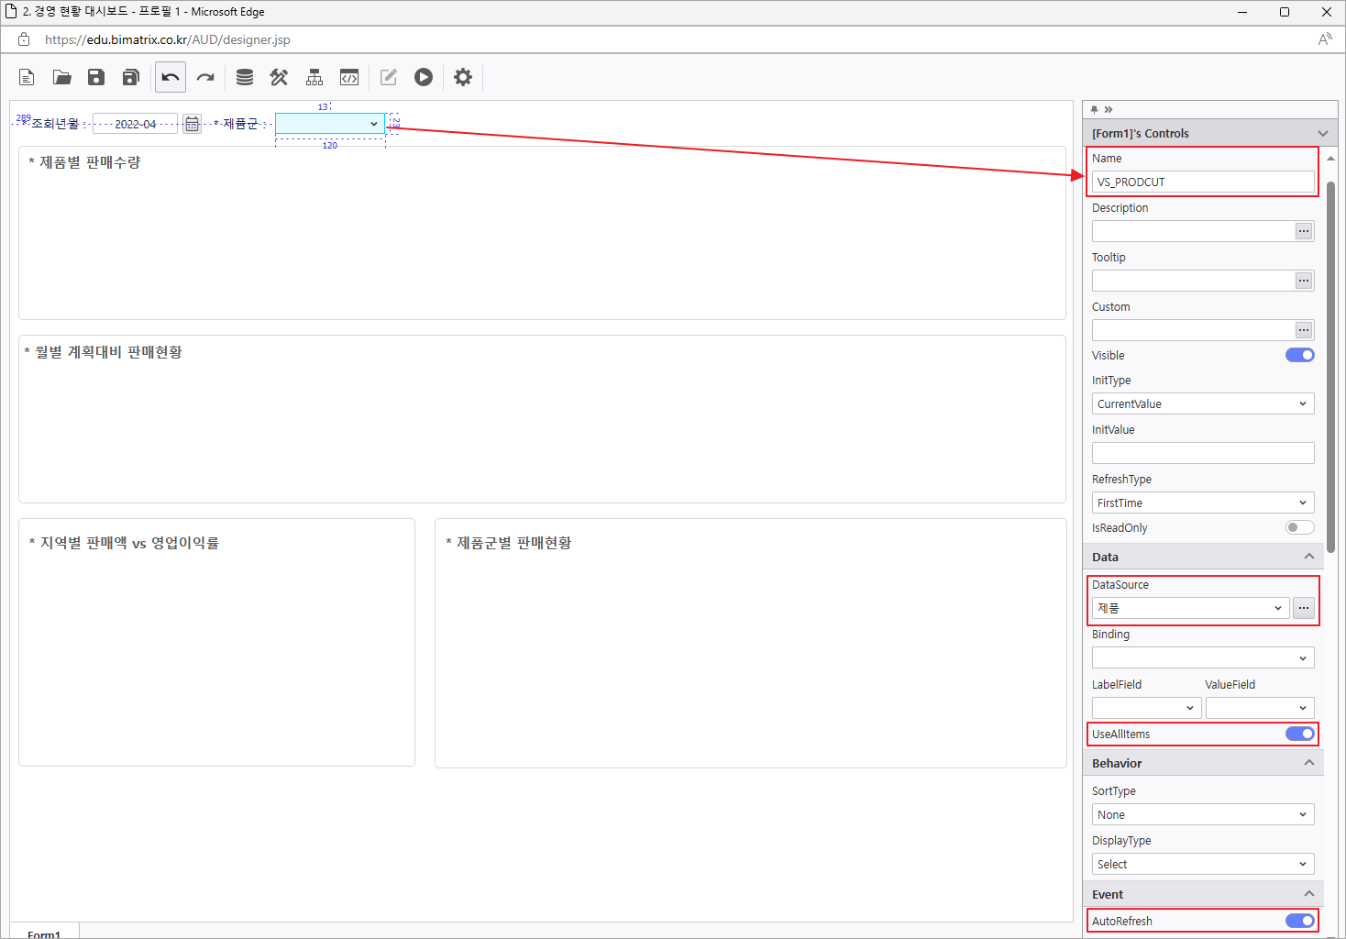
Task: Click the hierarchy tree structure icon
Action: tap(314, 77)
